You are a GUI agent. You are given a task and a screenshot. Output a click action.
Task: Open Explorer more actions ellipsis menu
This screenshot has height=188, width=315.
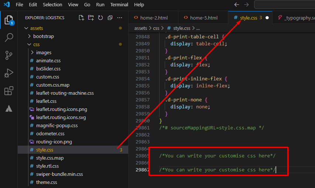point(120,18)
